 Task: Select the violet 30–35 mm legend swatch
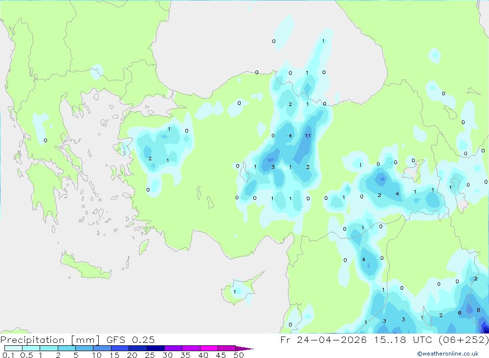point(173,348)
